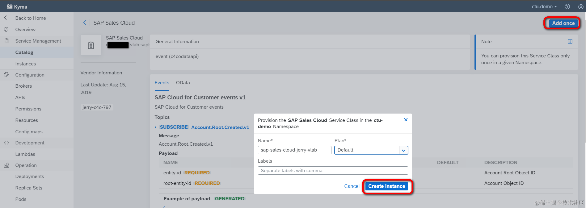The height and width of the screenshot is (208, 586).
Task: Click the General Information heading
Action: (177, 42)
